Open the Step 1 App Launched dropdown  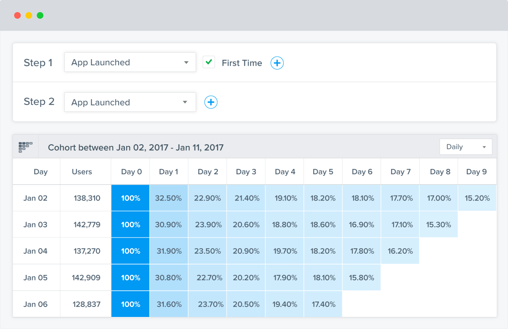130,62
